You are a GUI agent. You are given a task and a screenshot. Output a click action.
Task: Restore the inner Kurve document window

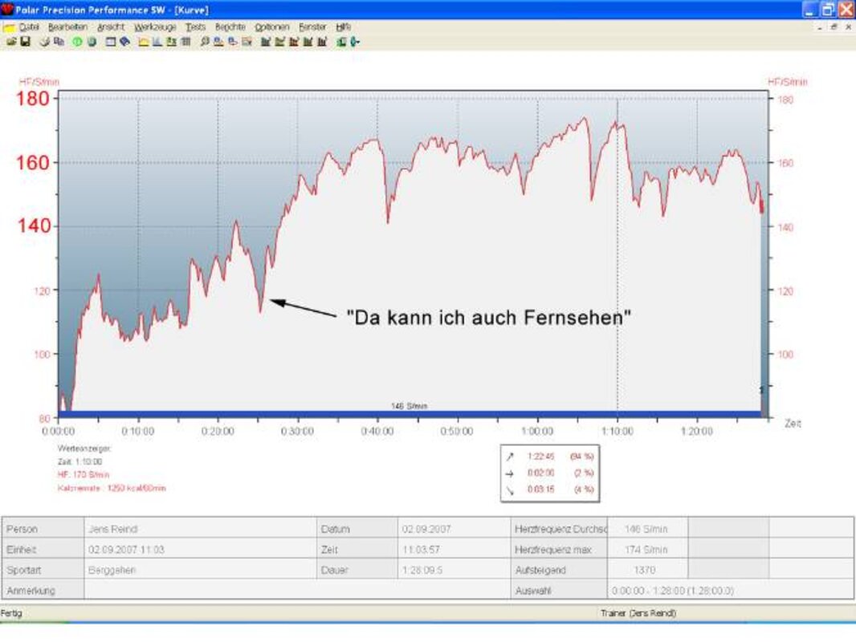point(834,26)
